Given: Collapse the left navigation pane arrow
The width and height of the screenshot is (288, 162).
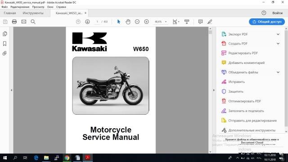Looking at the screenshot, I should [11, 90].
